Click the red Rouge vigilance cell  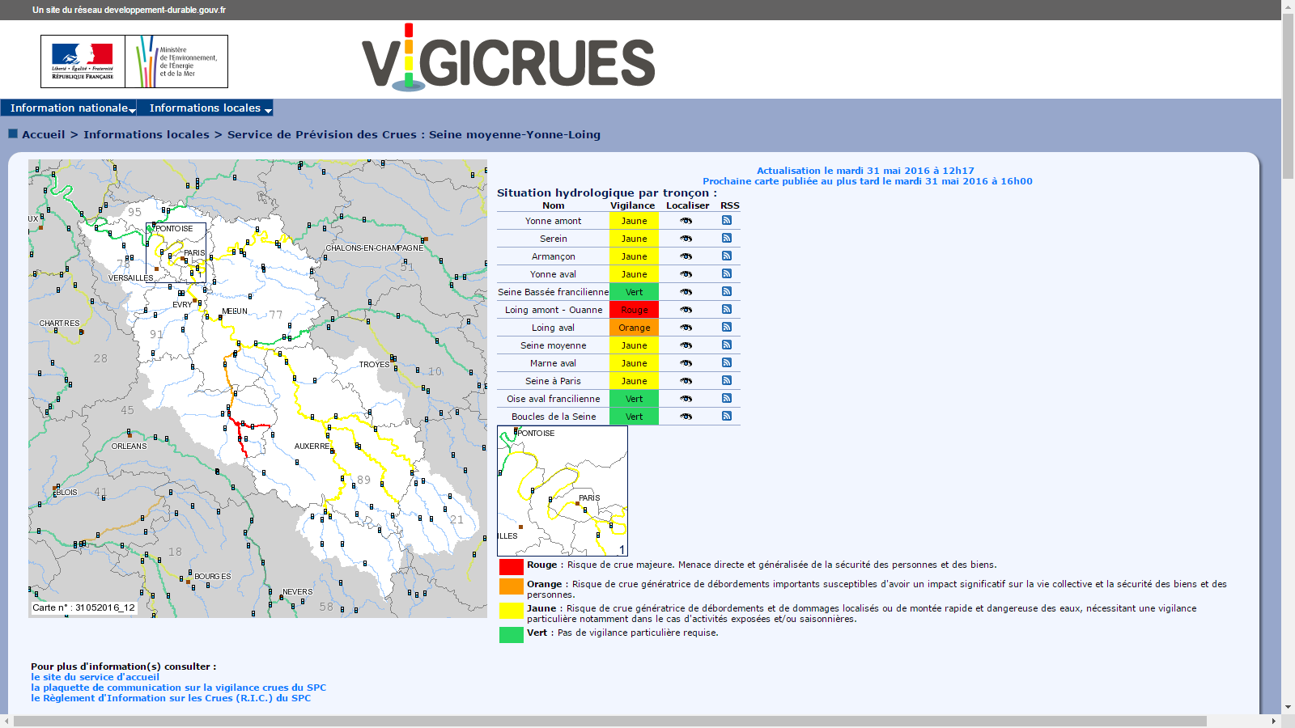[x=634, y=310]
